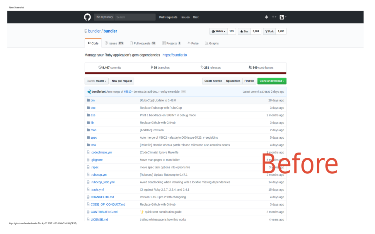Click the task folder icon
Screen dimensions: 375x234
88,145
